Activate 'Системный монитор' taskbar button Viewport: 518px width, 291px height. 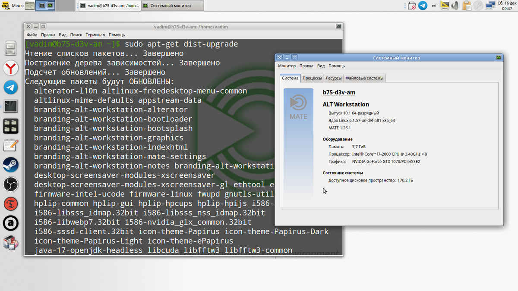pyautogui.click(x=172, y=6)
